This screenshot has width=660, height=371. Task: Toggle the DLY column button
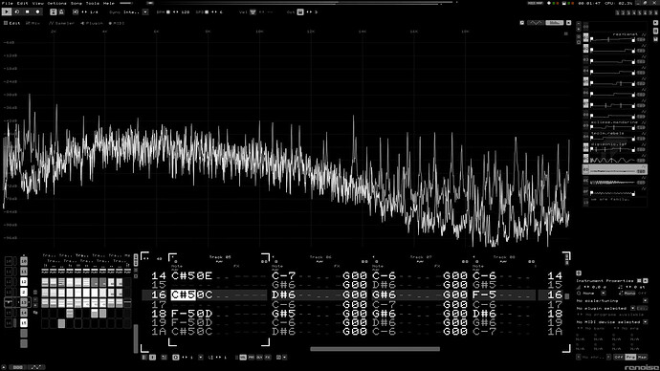coord(259,357)
